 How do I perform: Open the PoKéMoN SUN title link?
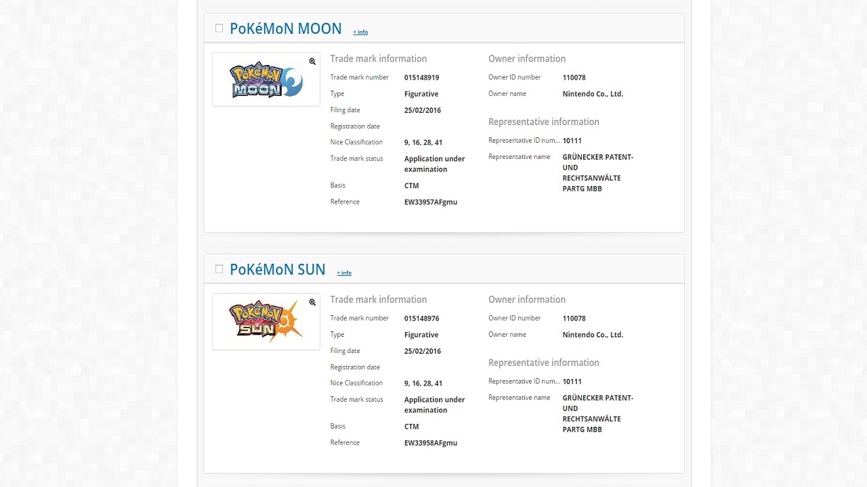tap(277, 269)
